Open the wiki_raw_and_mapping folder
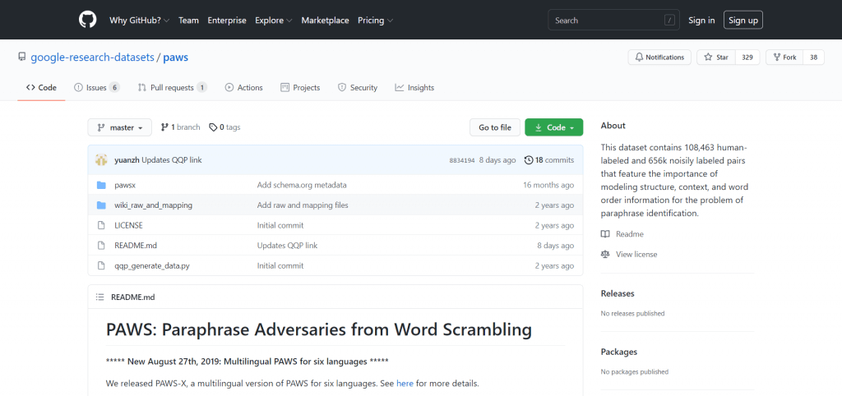842x396 pixels. point(153,205)
